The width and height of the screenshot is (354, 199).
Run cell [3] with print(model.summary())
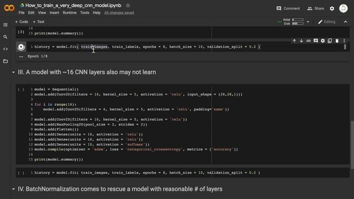pos(21,32)
